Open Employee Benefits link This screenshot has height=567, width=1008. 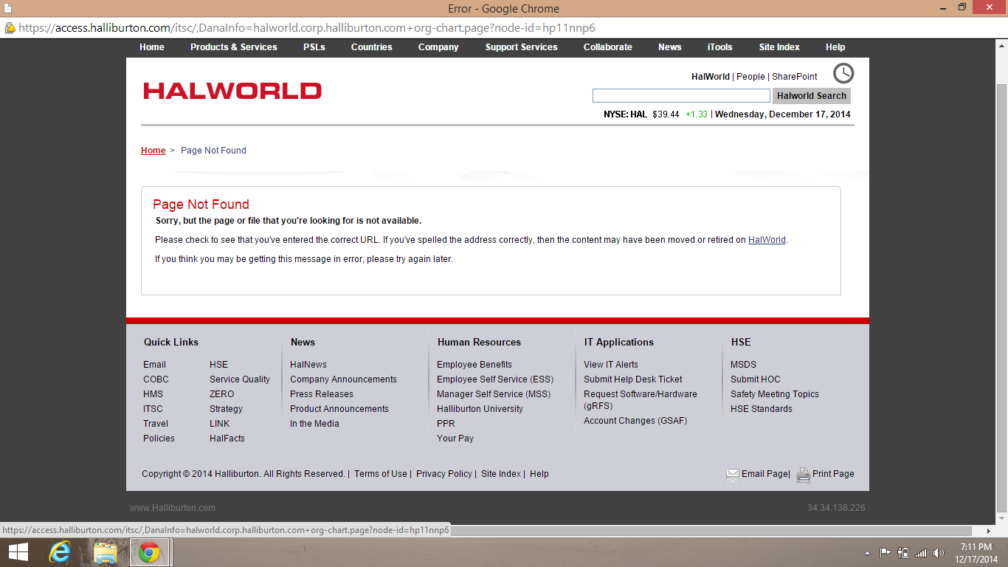pyautogui.click(x=474, y=365)
